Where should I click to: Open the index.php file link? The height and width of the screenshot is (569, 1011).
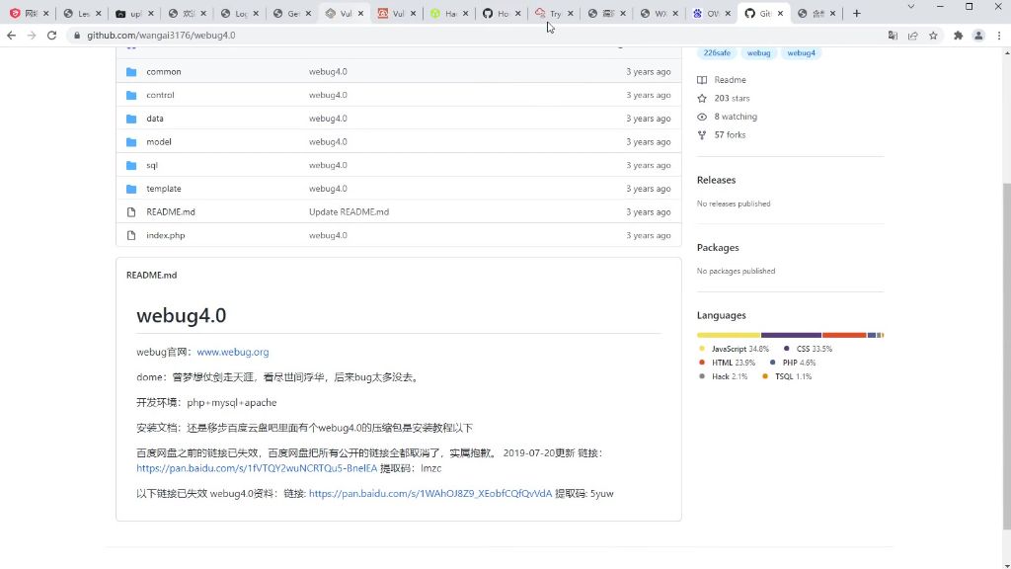point(166,235)
